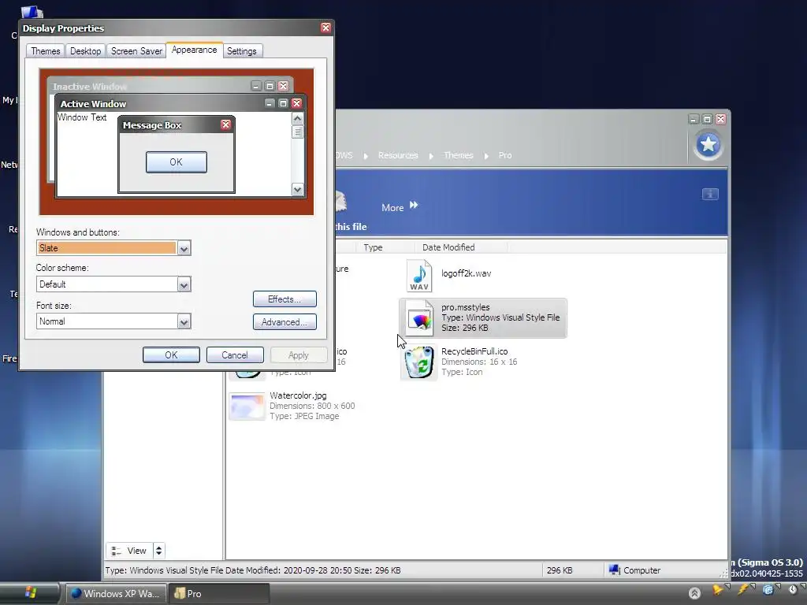This screenshot has height=605, width=807.
Task: Confirm Display Properties with the OK button
Action: (x=171, y=355)
